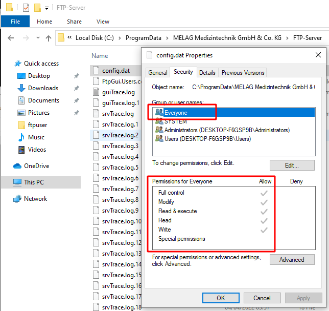Switch to the Home ribbon tab
329x311 pixels.
(44, 22)
